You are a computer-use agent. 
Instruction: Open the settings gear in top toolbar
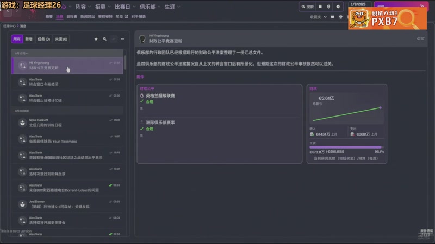point(338,7)
